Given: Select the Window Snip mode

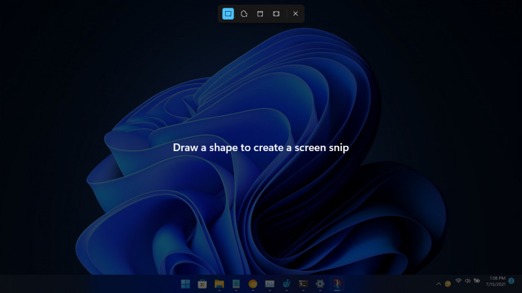Looking at the screenshot, I should coord(260,14).
